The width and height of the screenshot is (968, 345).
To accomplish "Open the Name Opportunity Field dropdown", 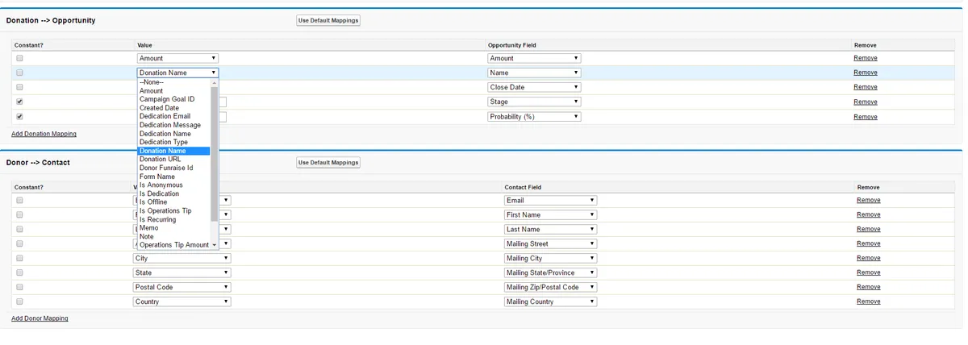I will 534,73.
